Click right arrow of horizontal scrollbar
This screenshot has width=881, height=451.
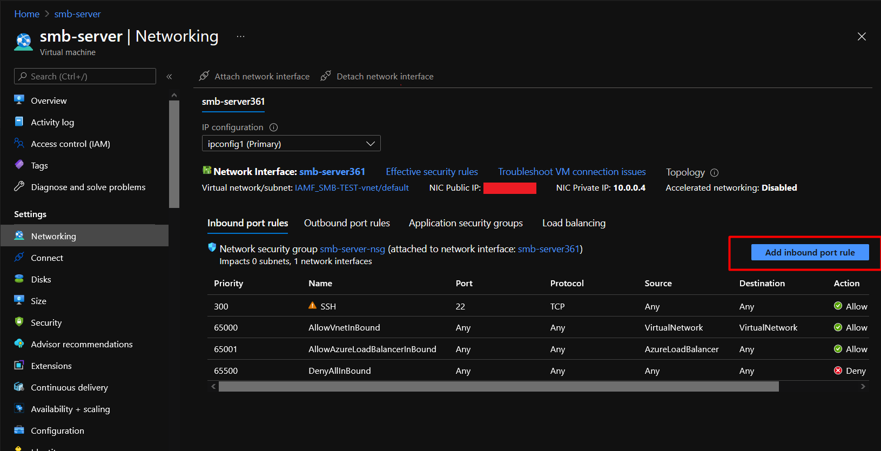[863, 386]
